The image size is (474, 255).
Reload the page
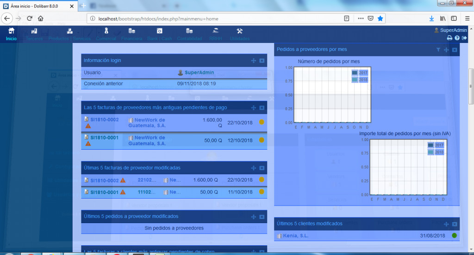point(30,18)
